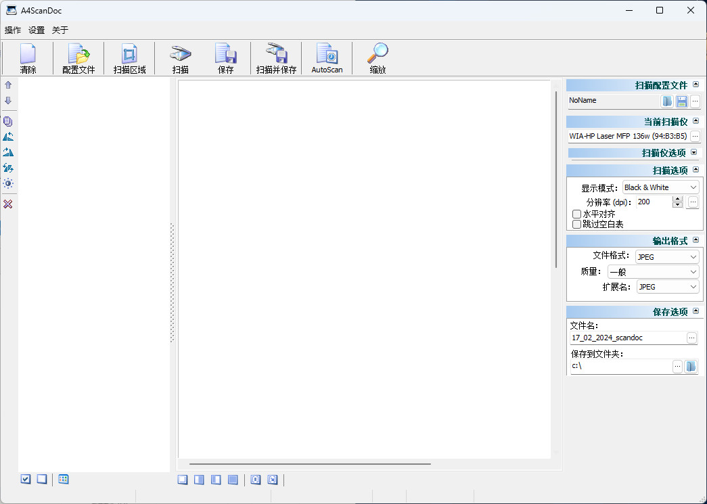Collapse the 扫描选项 section
This screenshot has height=504, width=707.
695,170
